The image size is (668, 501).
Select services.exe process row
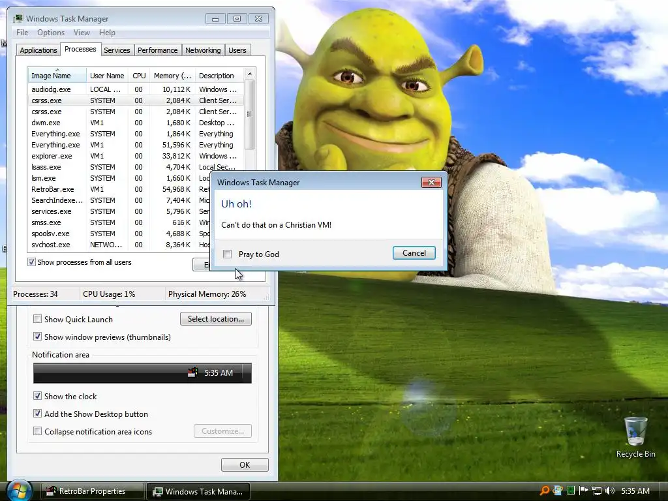[x=119, y=211]
